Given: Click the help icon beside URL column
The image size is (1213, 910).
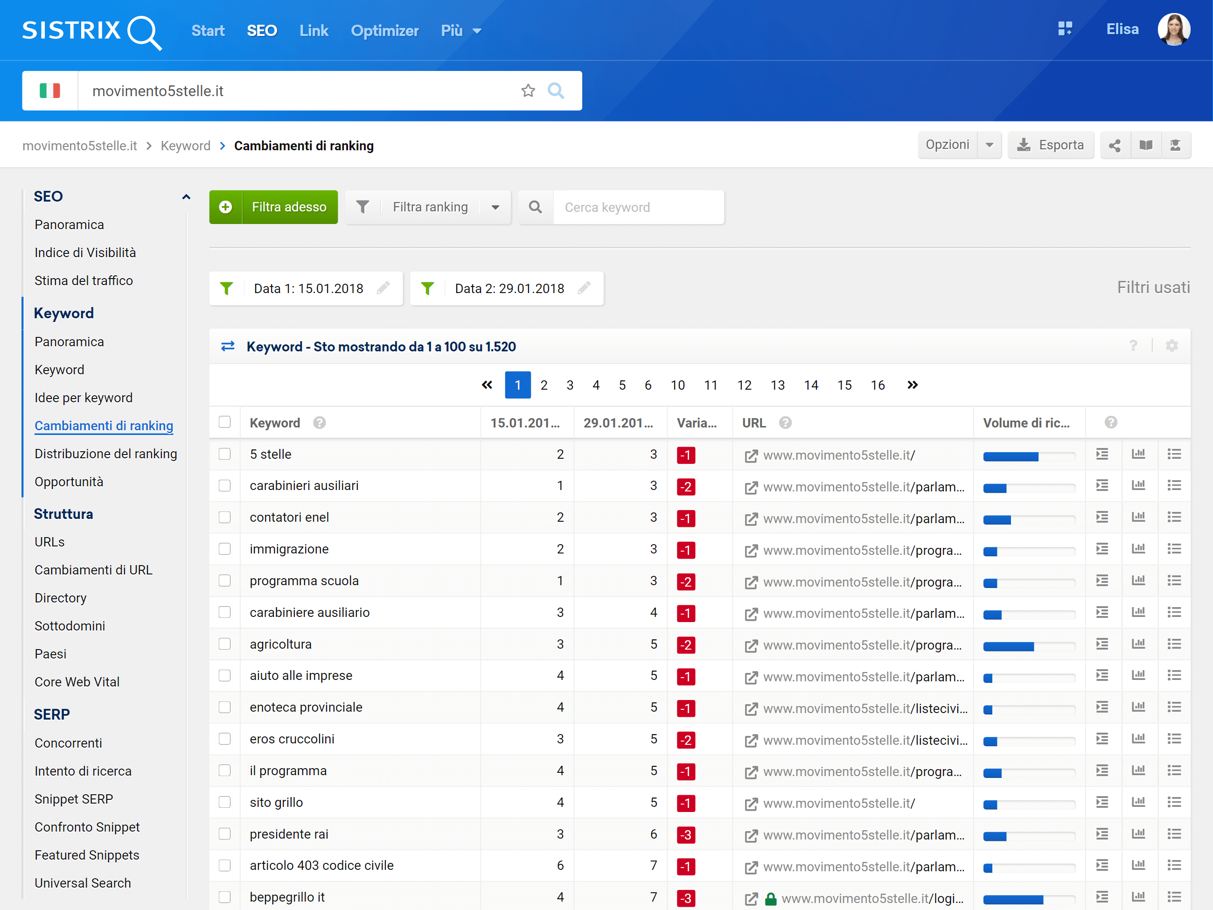Looking at the screenshot, I should pyautogui.click(x=785, y=423).
